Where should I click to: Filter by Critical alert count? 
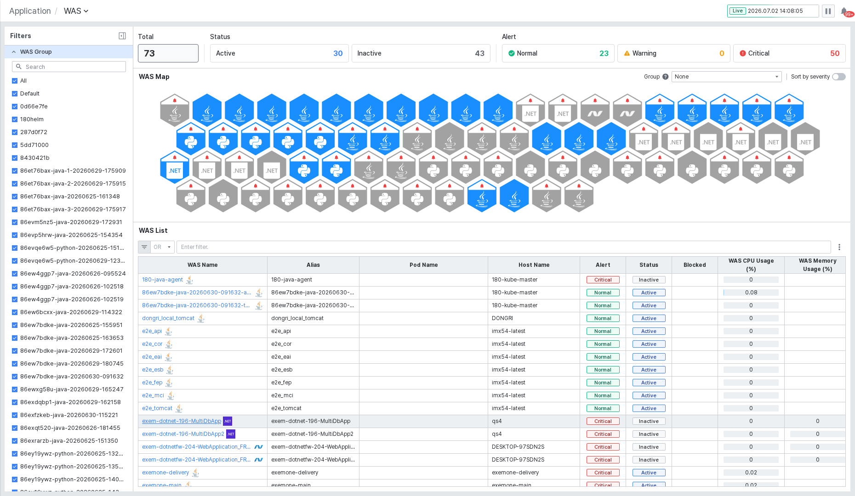click(x=789, y=53)
